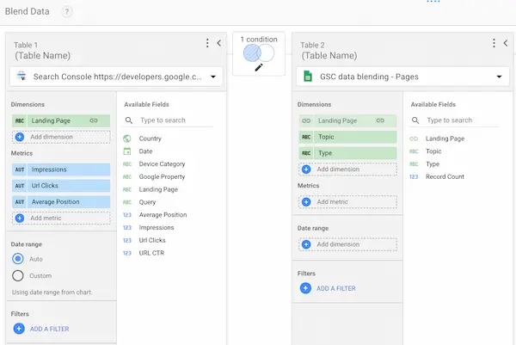Pick Topic in Table 2 available fields
Image resolution: width=516 pixels, height=345 pixels.
click(x=433, y=151)
